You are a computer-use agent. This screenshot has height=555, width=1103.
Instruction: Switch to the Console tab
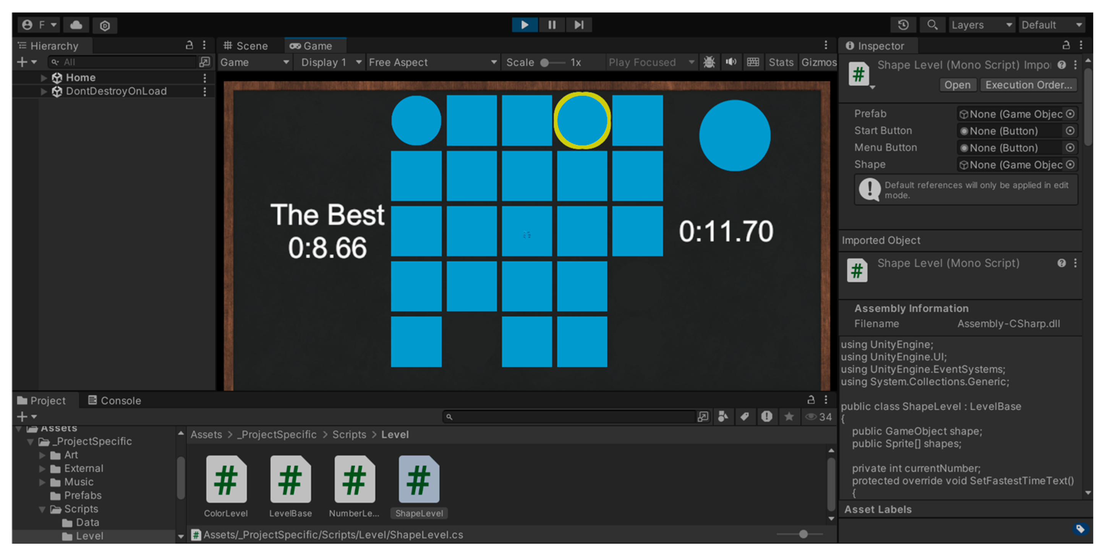pyautogui.click(x=115, y=400)
